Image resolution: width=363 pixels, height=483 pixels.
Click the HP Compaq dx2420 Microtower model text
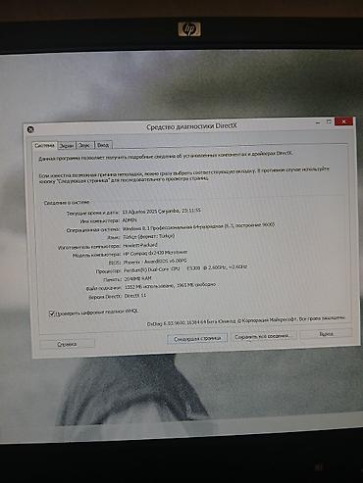pos(155,253)
